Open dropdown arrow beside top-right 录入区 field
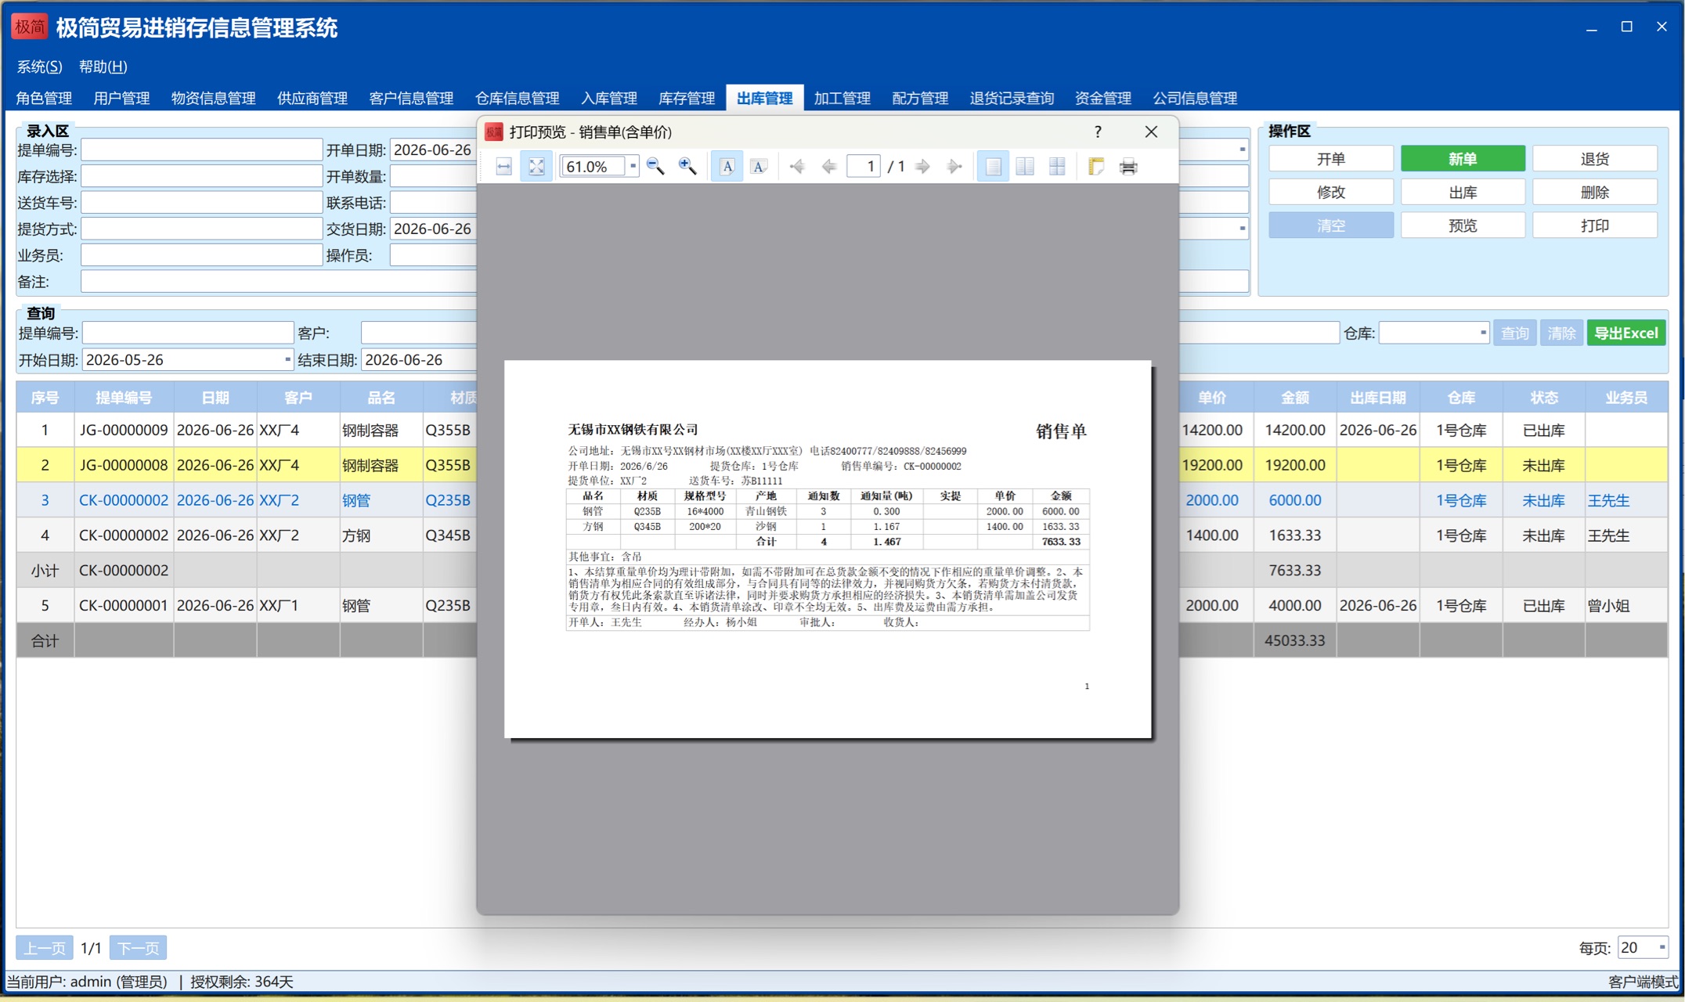Screen dimensions: 1685x1002 pos(1242,150)
